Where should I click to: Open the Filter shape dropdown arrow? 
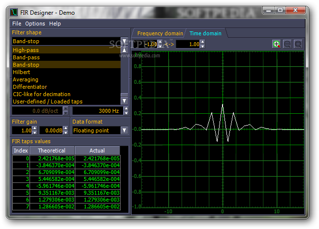(x=125, y=41)
